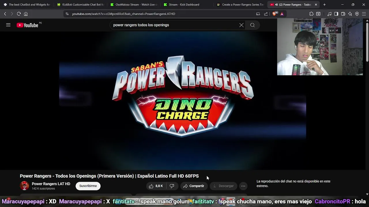Open a new browser tab
The height and width of the screenshot is (207, 369).
coord(324,5)
